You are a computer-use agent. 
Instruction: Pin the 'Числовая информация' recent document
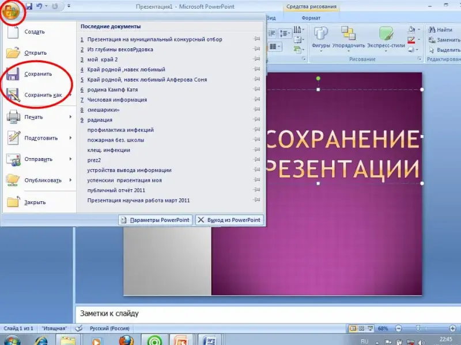(x=256, y=99)
